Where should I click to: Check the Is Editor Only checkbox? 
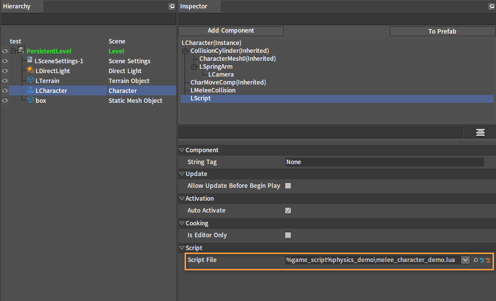[x=288, y=235]
